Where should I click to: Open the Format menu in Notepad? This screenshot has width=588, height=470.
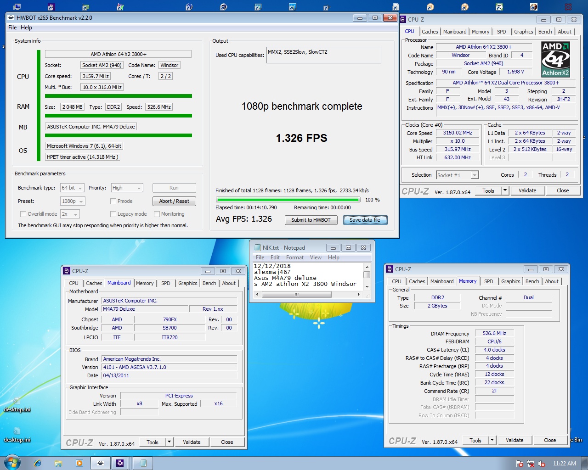point(295,257)
